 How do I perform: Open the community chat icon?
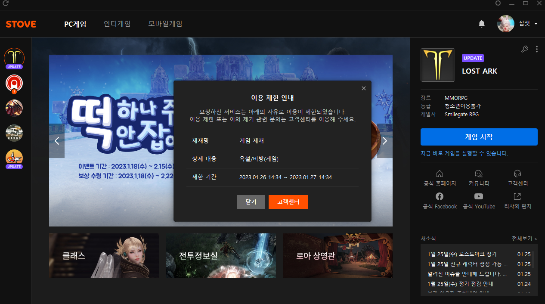[x=479, y=174]
